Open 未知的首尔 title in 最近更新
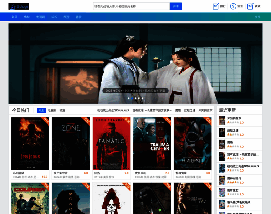This screenshot has height=214, width=271. pos(234,118)
